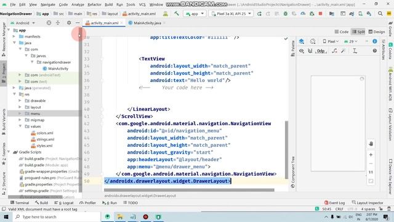Click the Attach Debugger to Android Process icon

coord(312,14)
